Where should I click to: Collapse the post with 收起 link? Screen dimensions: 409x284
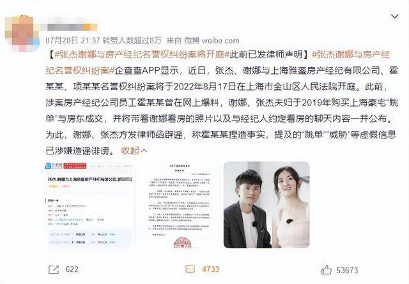[x=130, y=151]
